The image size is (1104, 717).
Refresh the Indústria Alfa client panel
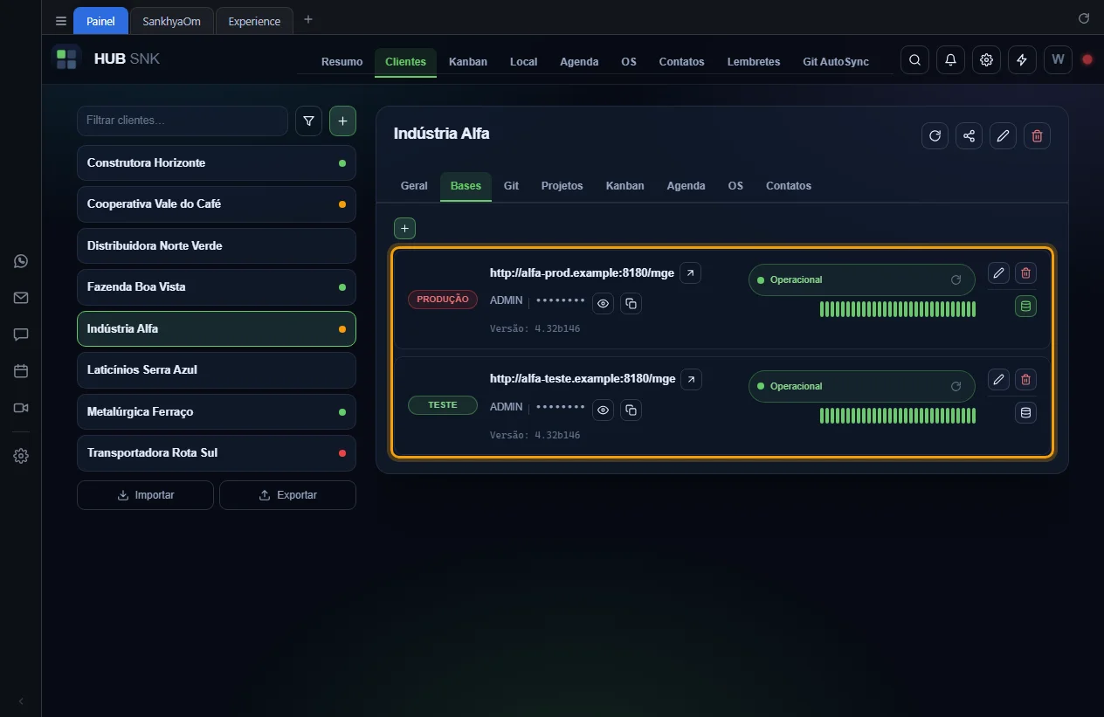935,135
